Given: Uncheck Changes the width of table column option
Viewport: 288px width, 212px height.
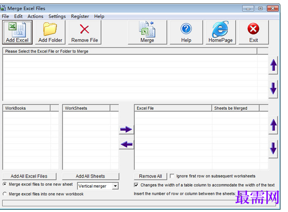Looking at the screenshot, I should (136, 185).
